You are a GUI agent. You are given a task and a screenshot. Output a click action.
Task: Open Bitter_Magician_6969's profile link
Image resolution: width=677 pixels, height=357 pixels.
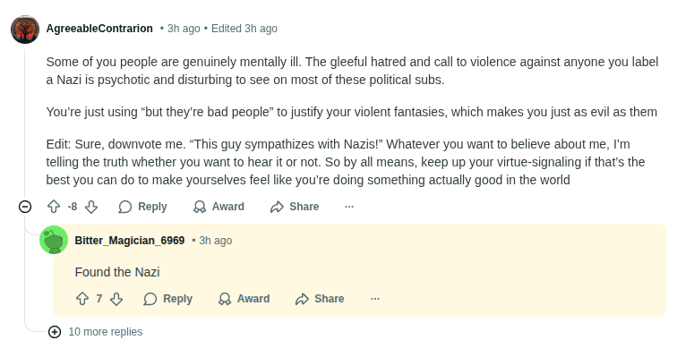(130, 241)
